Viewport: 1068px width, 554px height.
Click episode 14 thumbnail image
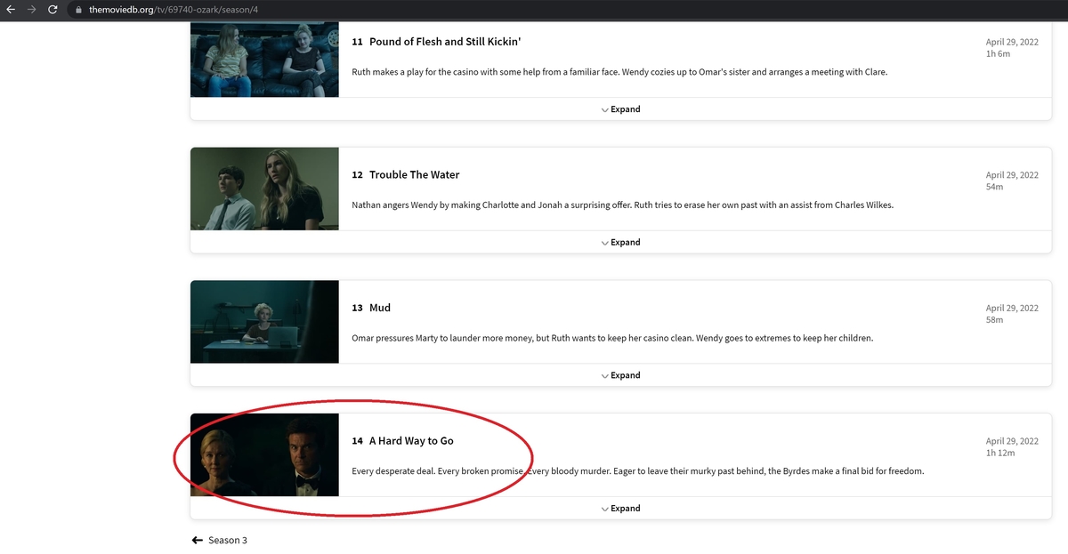coord(264,455)
